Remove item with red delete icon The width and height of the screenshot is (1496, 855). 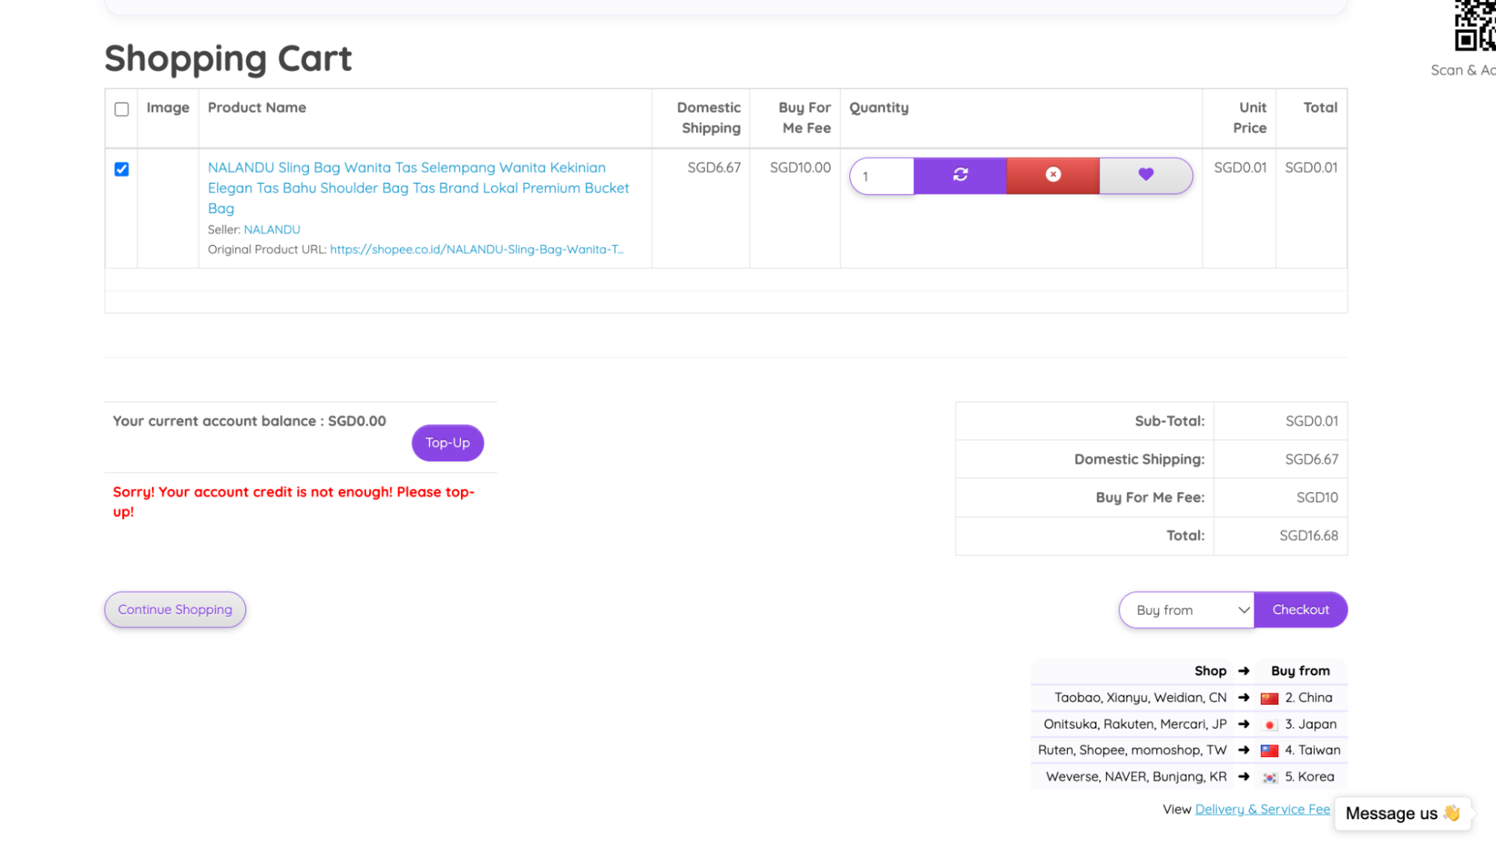[1053, 175]
